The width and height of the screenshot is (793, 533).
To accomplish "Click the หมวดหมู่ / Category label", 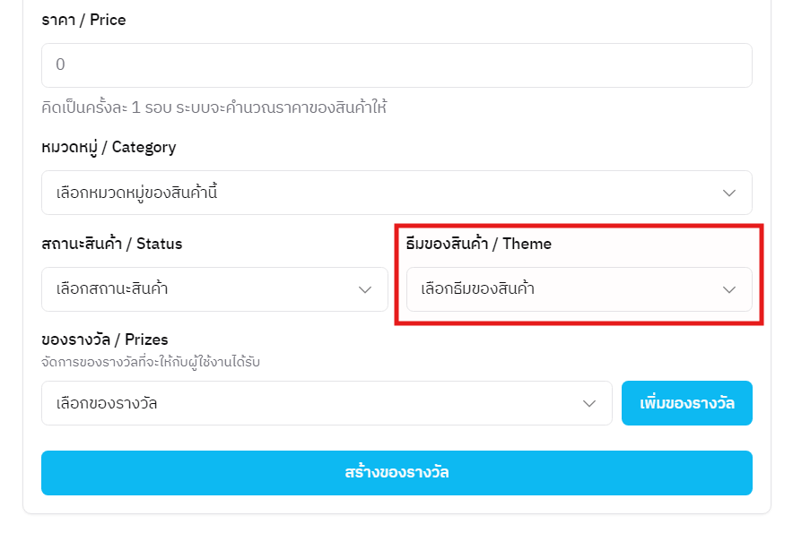I will tap(109, 147).
